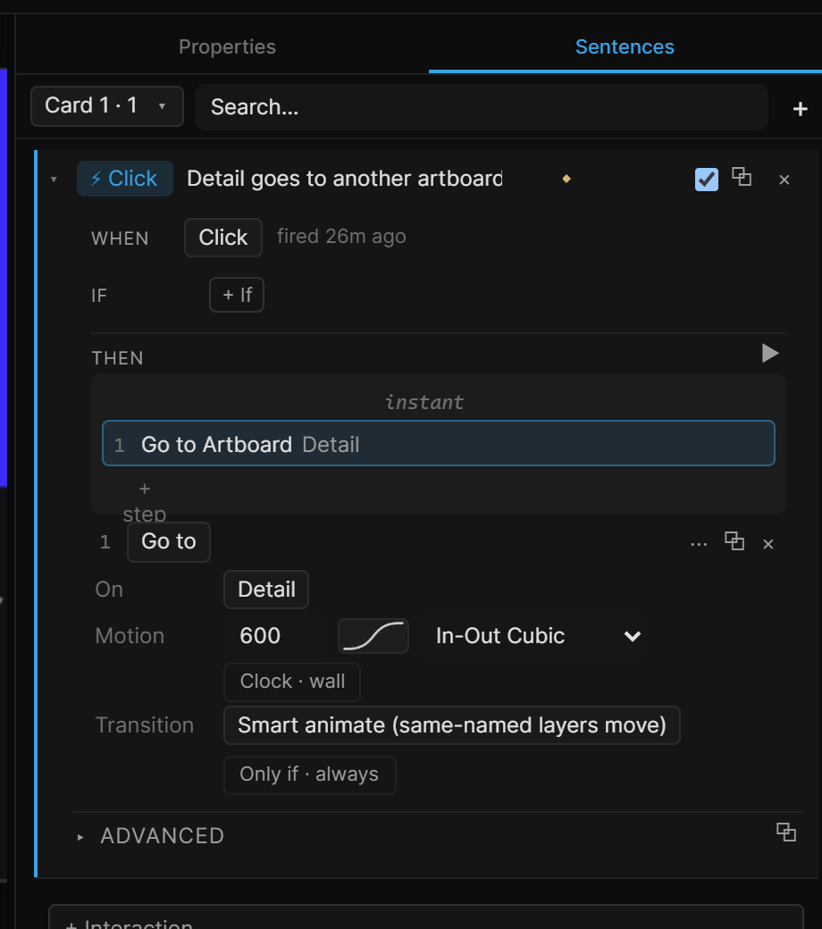The width and height of the screenshot is (822, 929).
Task: Select the Click trigger badge with the lightning bolt
Action: [x=125, y=179]
